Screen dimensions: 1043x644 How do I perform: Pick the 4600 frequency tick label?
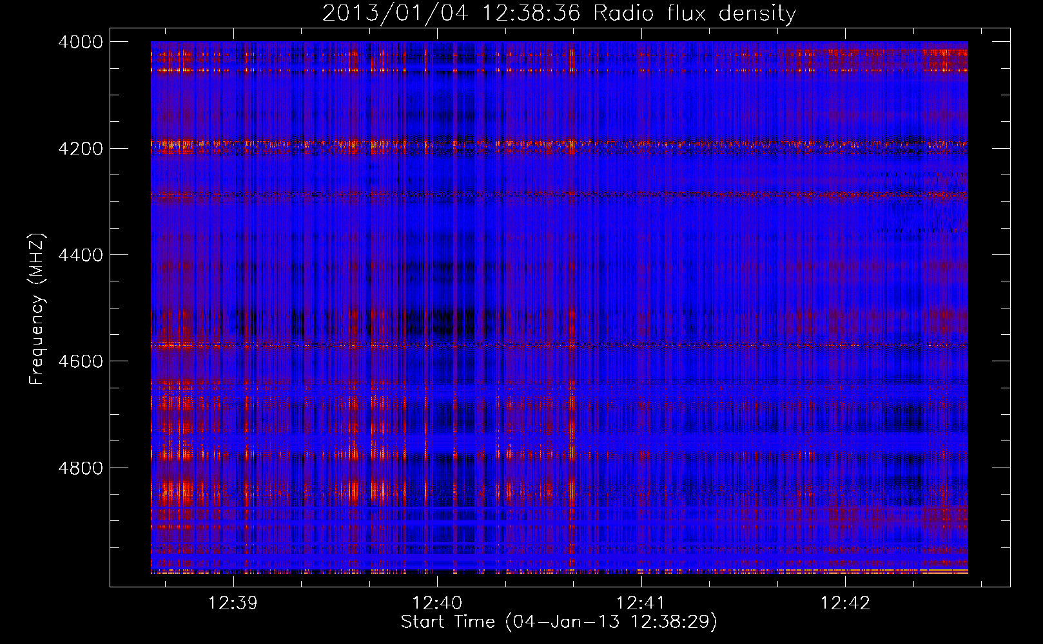81,361
